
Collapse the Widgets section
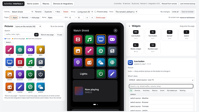129,26
